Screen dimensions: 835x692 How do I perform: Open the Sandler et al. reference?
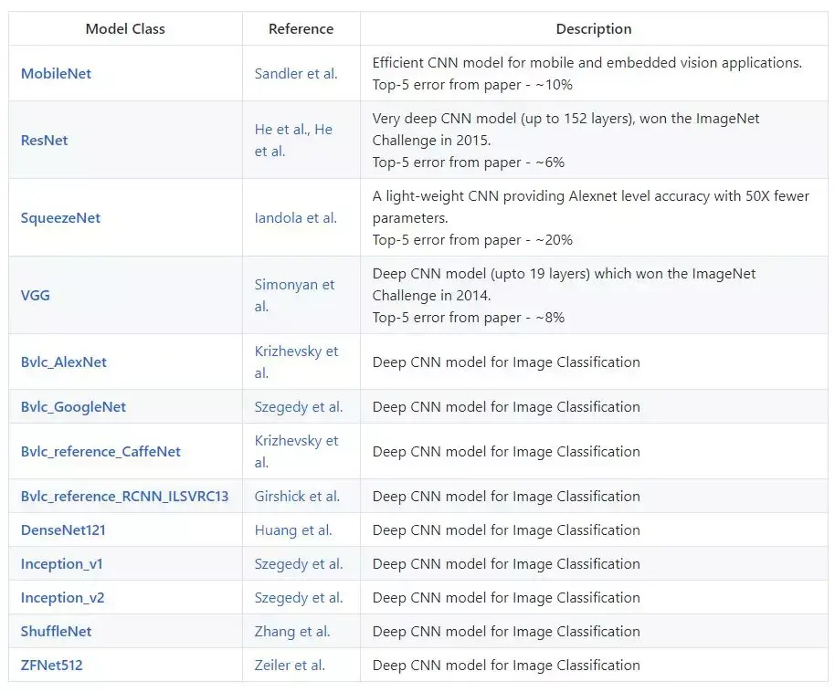coord(296,73)
